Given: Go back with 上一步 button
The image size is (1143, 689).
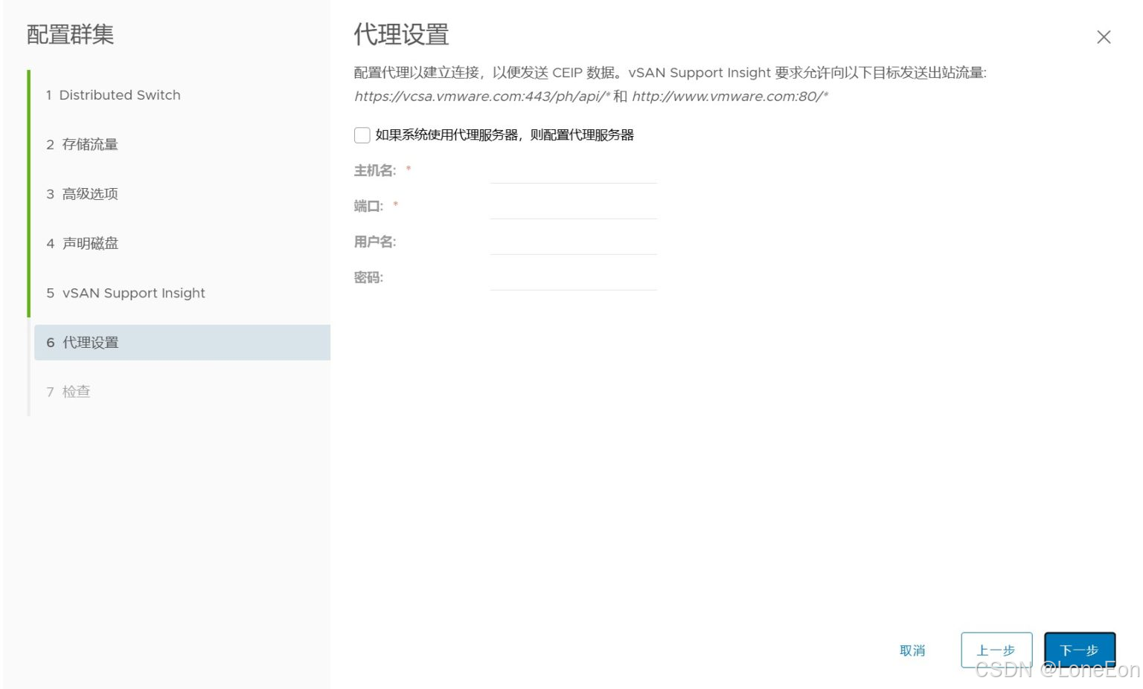Looking at the screenshot, I should tap(996, 650).
